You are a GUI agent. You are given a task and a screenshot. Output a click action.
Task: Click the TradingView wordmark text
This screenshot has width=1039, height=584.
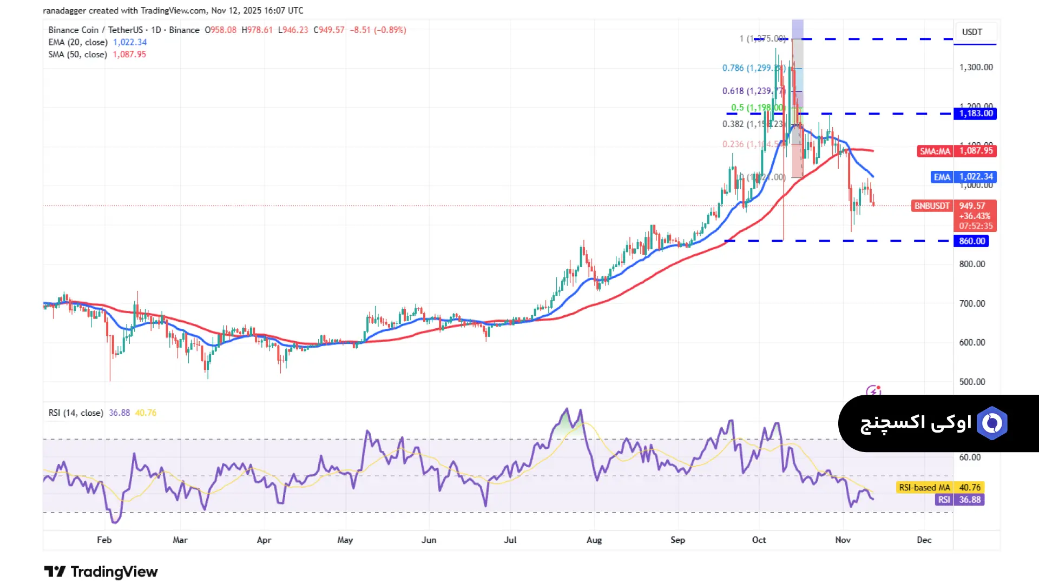[x=114, y=572]
